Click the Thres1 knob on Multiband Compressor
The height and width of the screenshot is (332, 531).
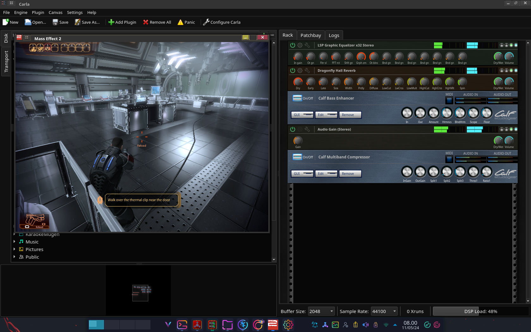click(x=473, y=172)
